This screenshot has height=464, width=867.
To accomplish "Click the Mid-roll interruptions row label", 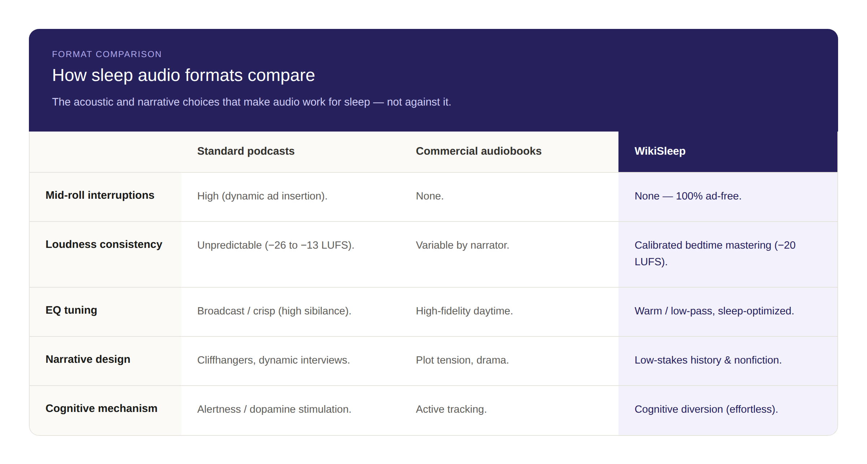I will pyautogui.click(x=100, y=195).
